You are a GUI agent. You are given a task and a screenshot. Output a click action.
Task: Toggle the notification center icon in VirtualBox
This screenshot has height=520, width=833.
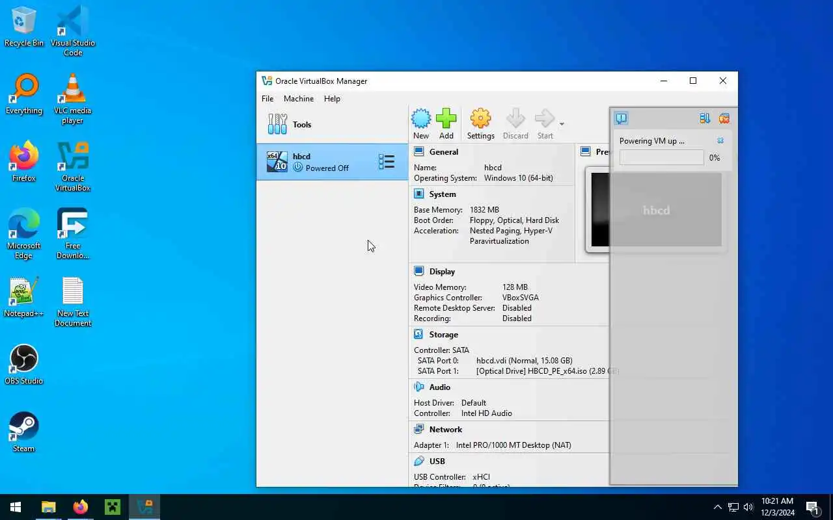(x=621, y=118)
